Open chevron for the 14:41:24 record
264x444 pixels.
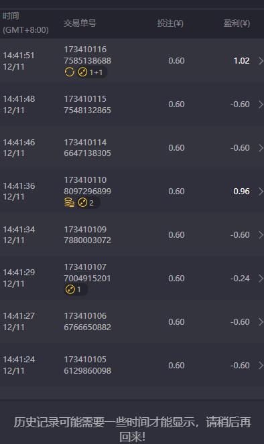coord(261,365)
